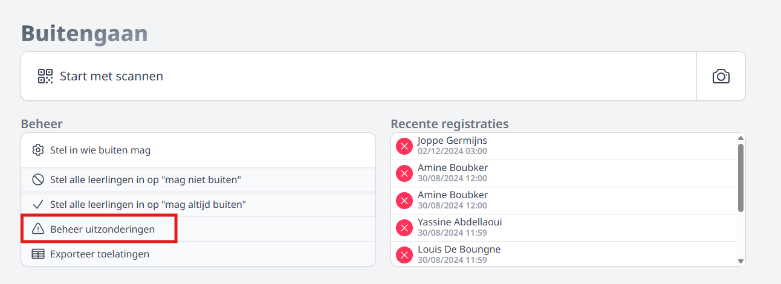Click red X icon beside Joppe Germijns
781x284 pixels.
[404, 146]
